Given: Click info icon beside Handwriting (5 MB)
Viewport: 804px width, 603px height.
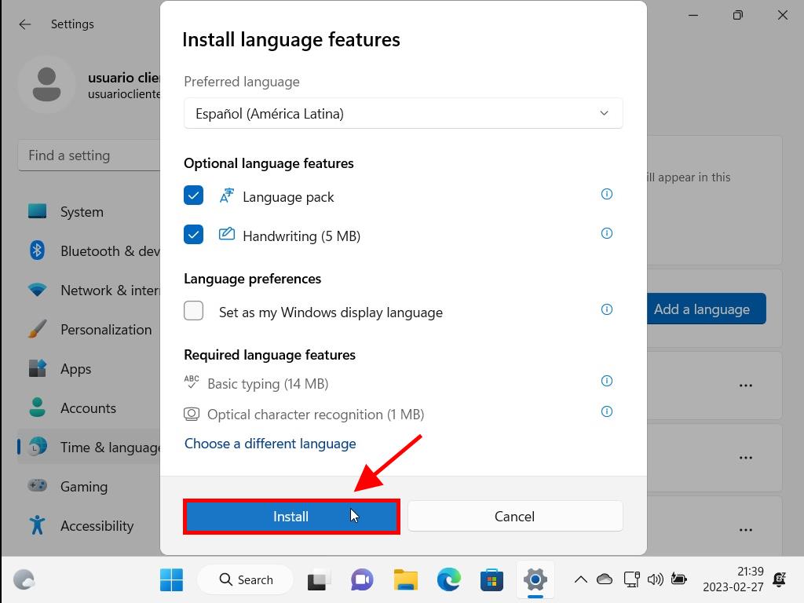Looking at the screenshot, I should click(x=606, y=233).
